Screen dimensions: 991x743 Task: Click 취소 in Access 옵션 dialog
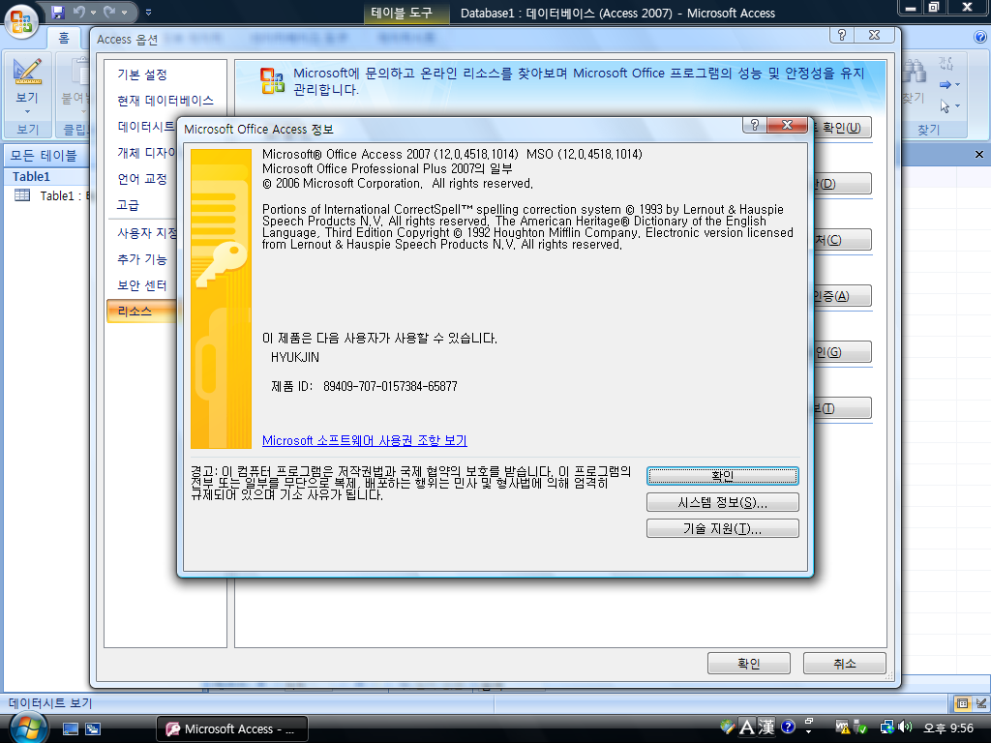point(844,664)
